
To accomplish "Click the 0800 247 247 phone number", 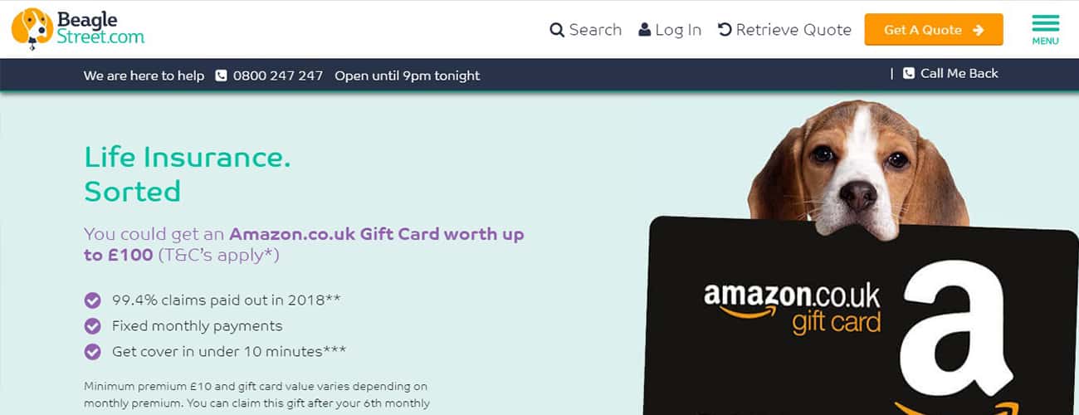I will (278, 76).
